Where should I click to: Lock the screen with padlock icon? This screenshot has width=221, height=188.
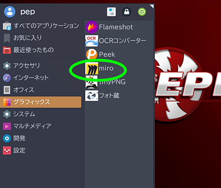127,12
